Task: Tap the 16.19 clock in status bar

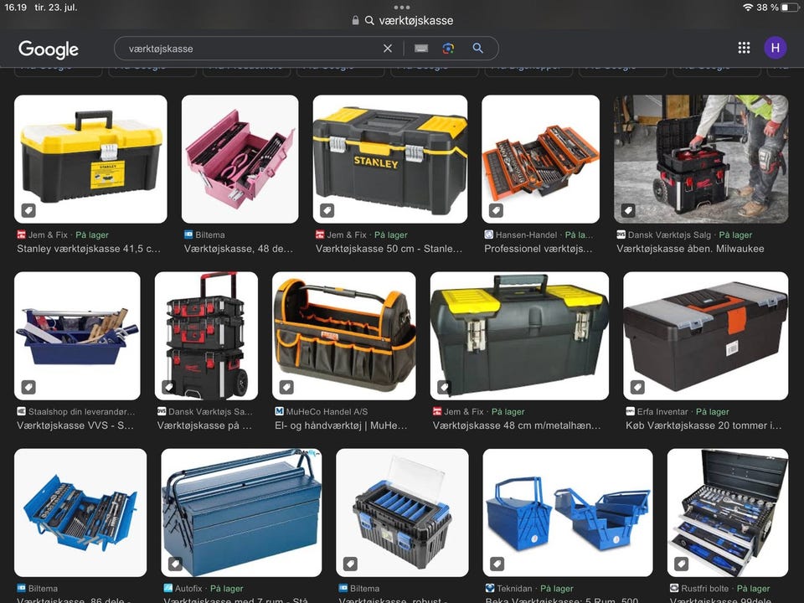Action: click(x=15, y=8)
